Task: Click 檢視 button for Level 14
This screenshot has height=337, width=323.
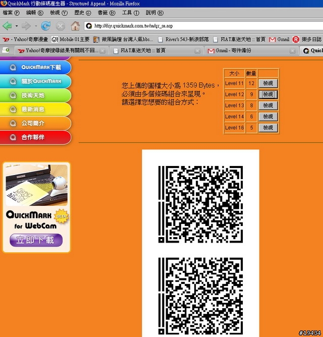Action: [x=268, y=117]
